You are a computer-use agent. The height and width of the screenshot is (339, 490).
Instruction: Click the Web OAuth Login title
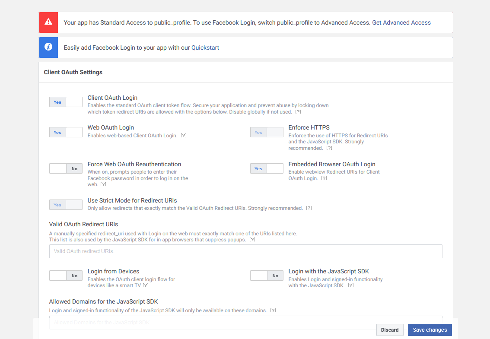coord(111,127)
